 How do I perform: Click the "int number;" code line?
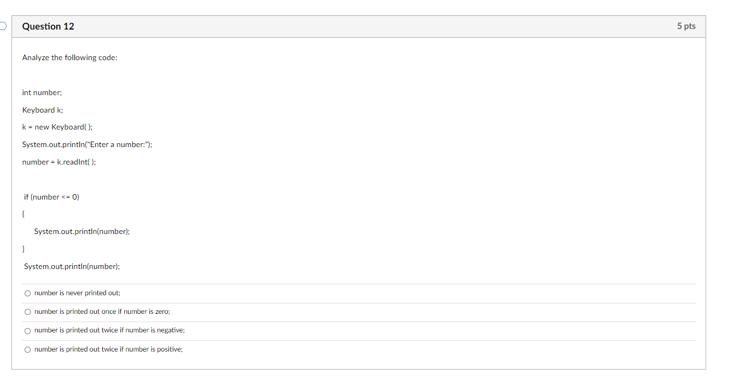(x=42, y=92)
